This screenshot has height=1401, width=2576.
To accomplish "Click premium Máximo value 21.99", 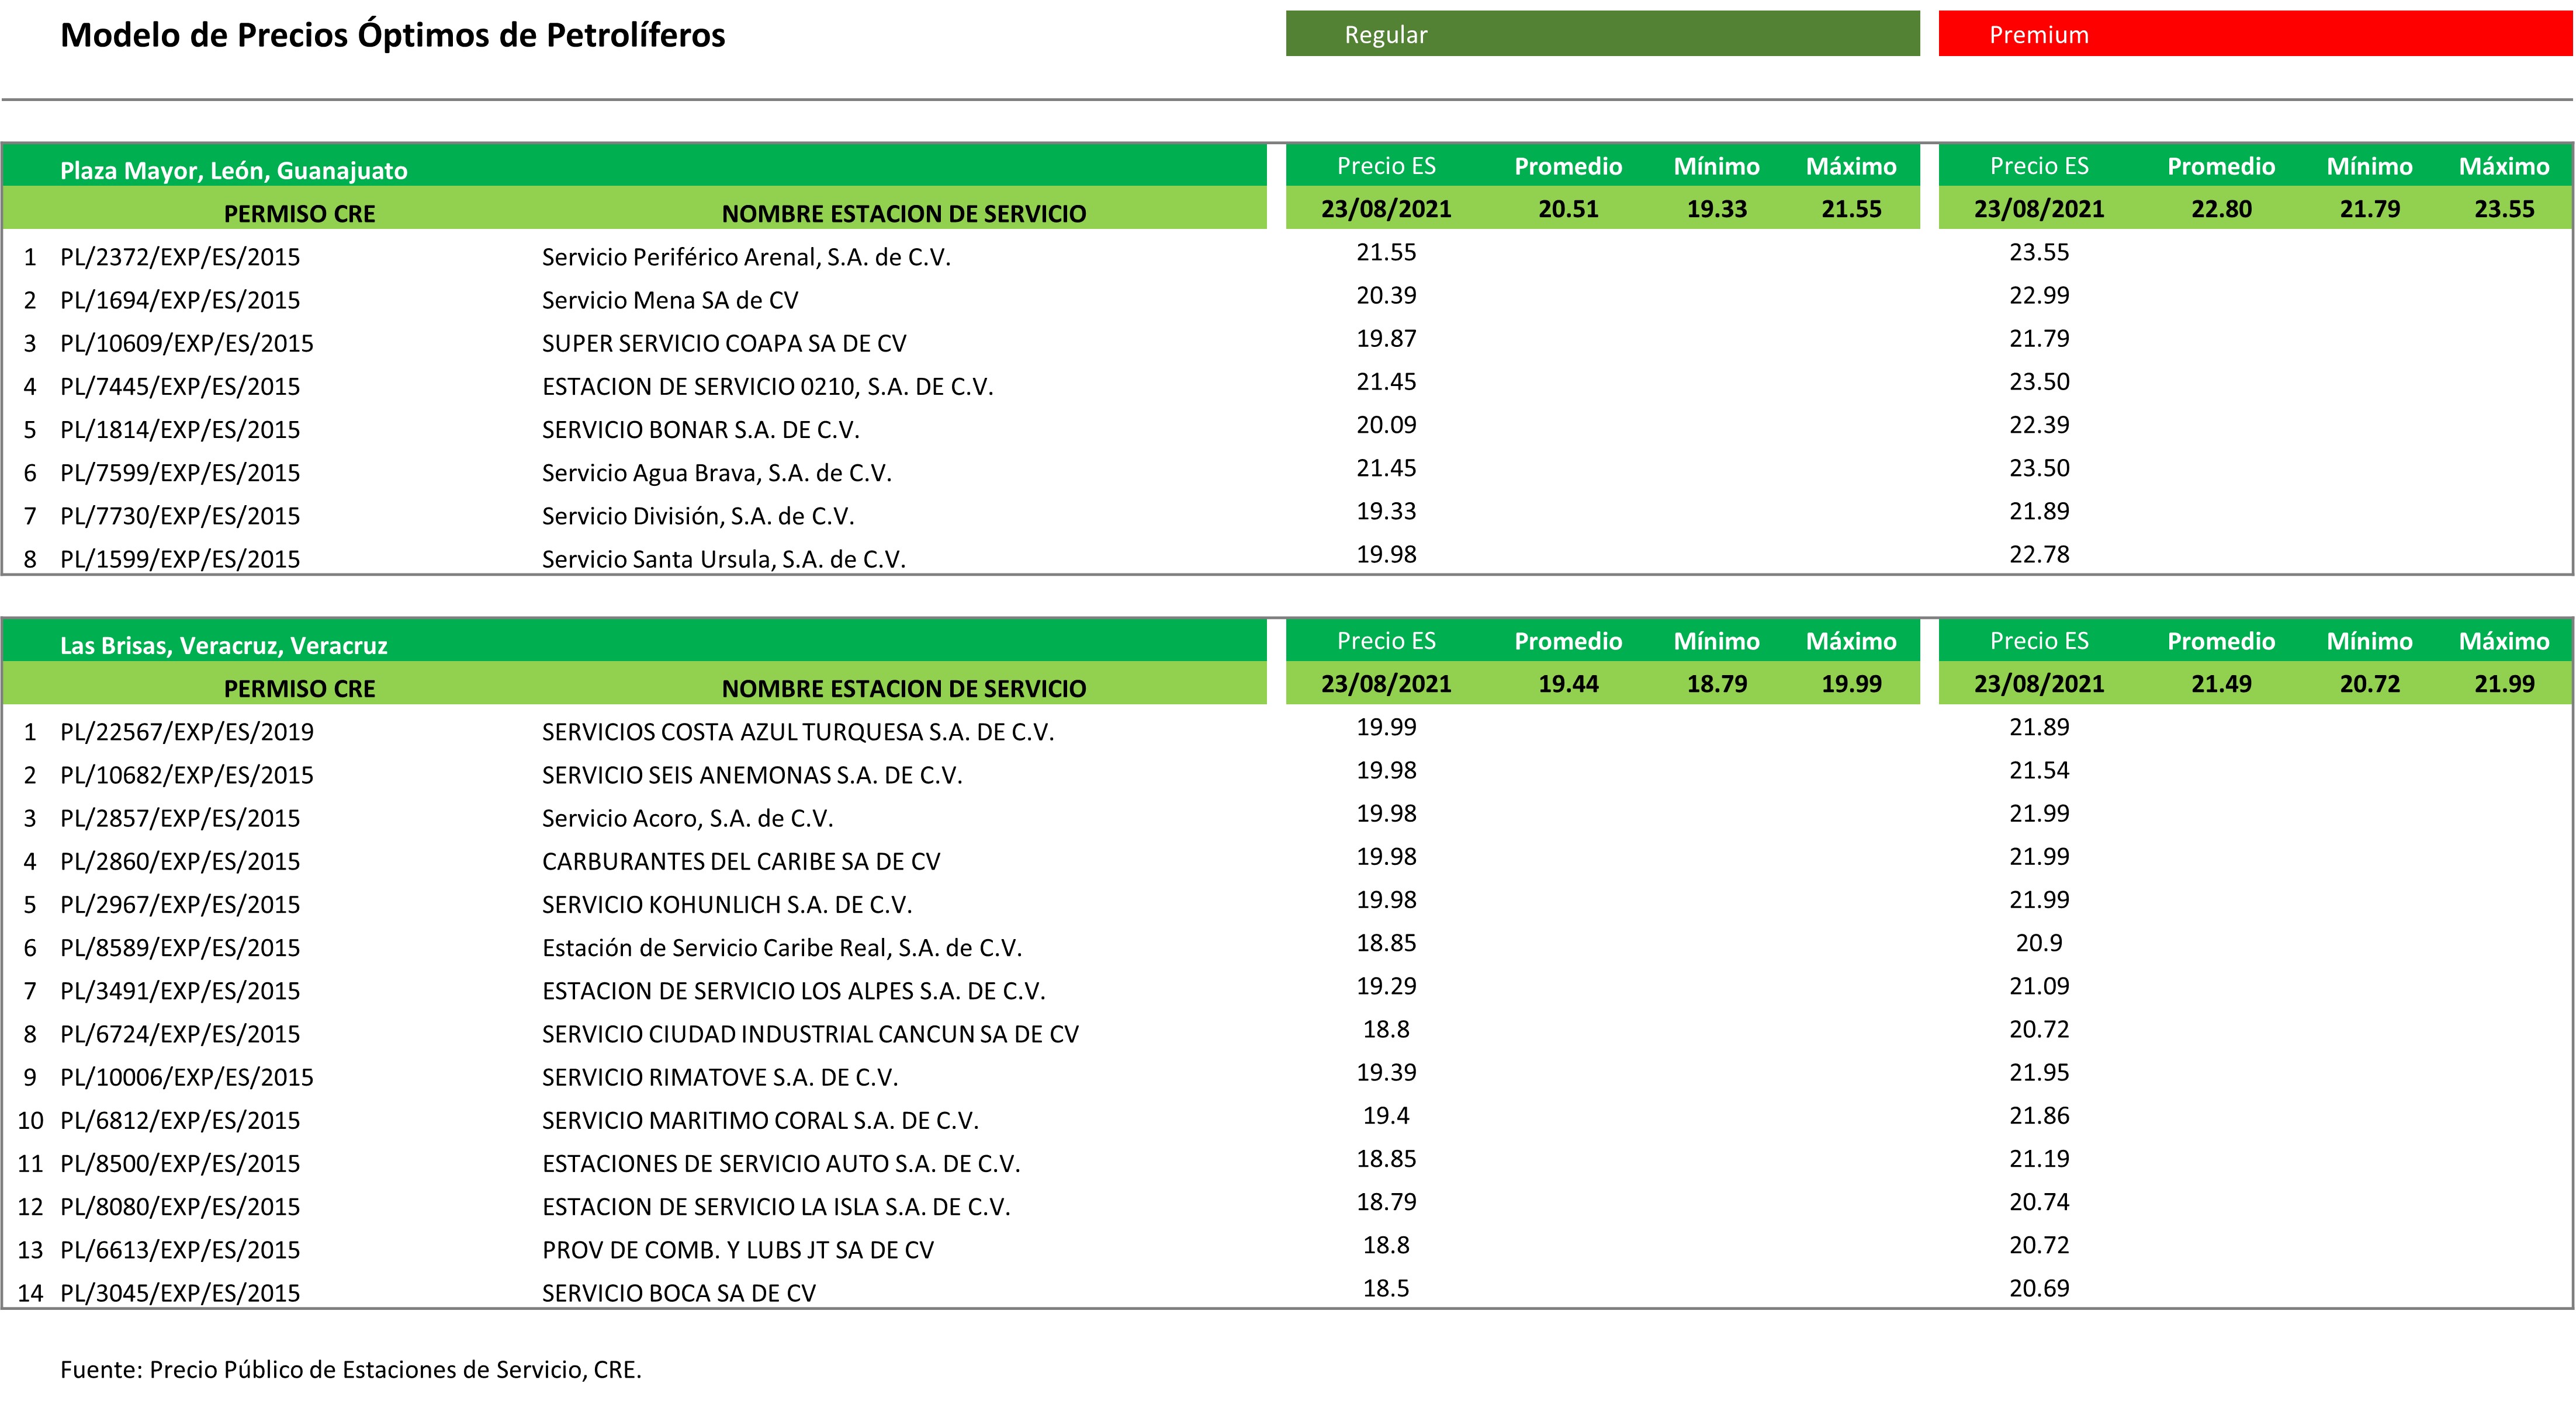I will (2503, 683).
